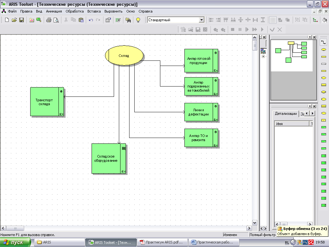329x247 pixels.
Task: Click canvas horizontal scrollbar right arrow
Action: (x=249, y=228)
